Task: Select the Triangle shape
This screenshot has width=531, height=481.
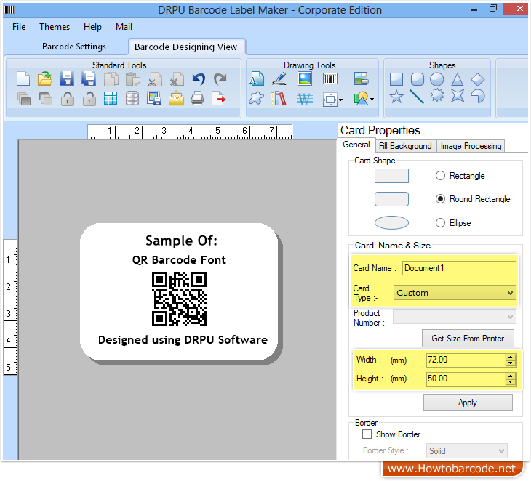Action: tap(458, 79)
